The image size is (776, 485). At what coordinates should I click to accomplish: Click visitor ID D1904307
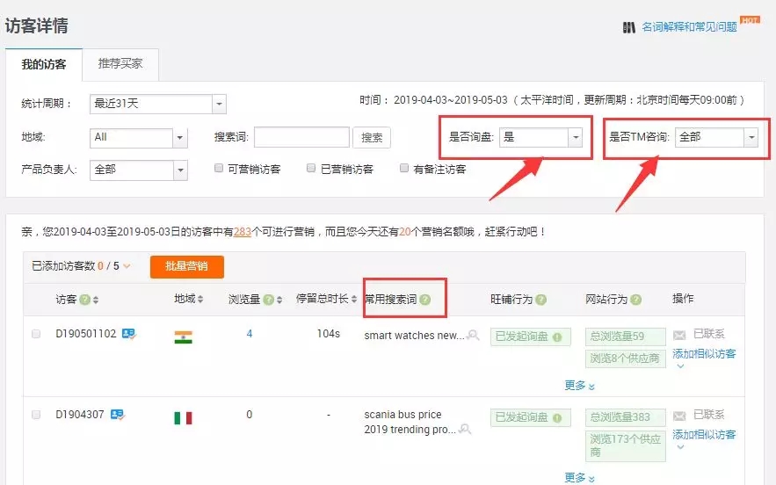click(x=80, y=414)
